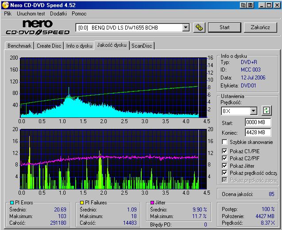
Task: Close the Nero CD-DVD Speed window
Action: 277,5
